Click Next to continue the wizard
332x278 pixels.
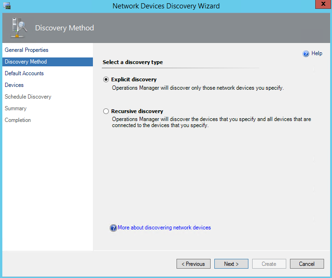point(231,264)
